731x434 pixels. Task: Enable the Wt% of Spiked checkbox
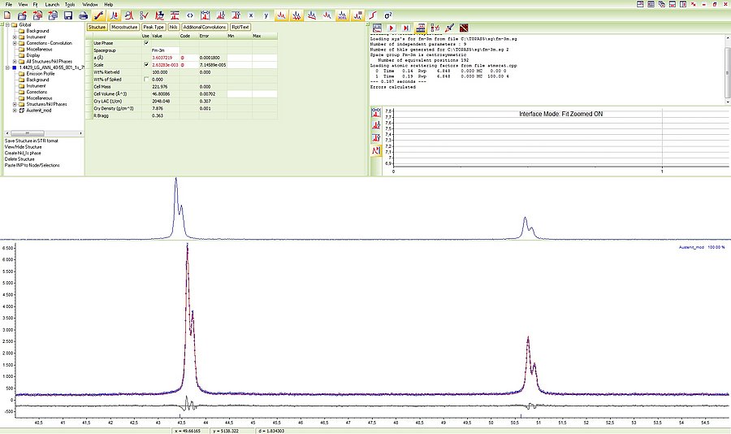tap(146, 79)
